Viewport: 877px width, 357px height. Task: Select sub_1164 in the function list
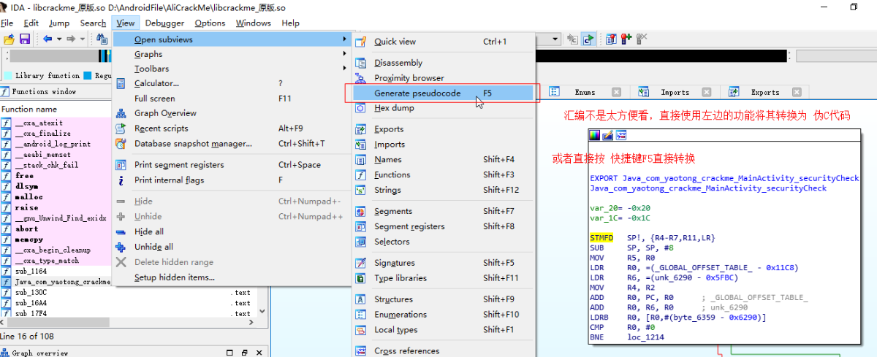click(56, 271)
